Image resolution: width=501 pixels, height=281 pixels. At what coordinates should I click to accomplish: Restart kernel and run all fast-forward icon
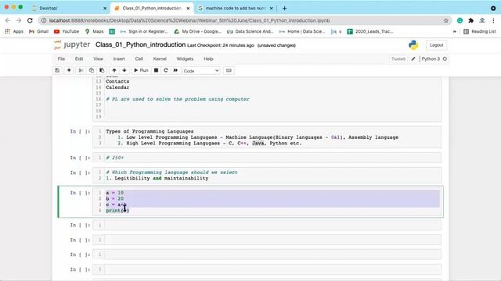pos(175,70)
